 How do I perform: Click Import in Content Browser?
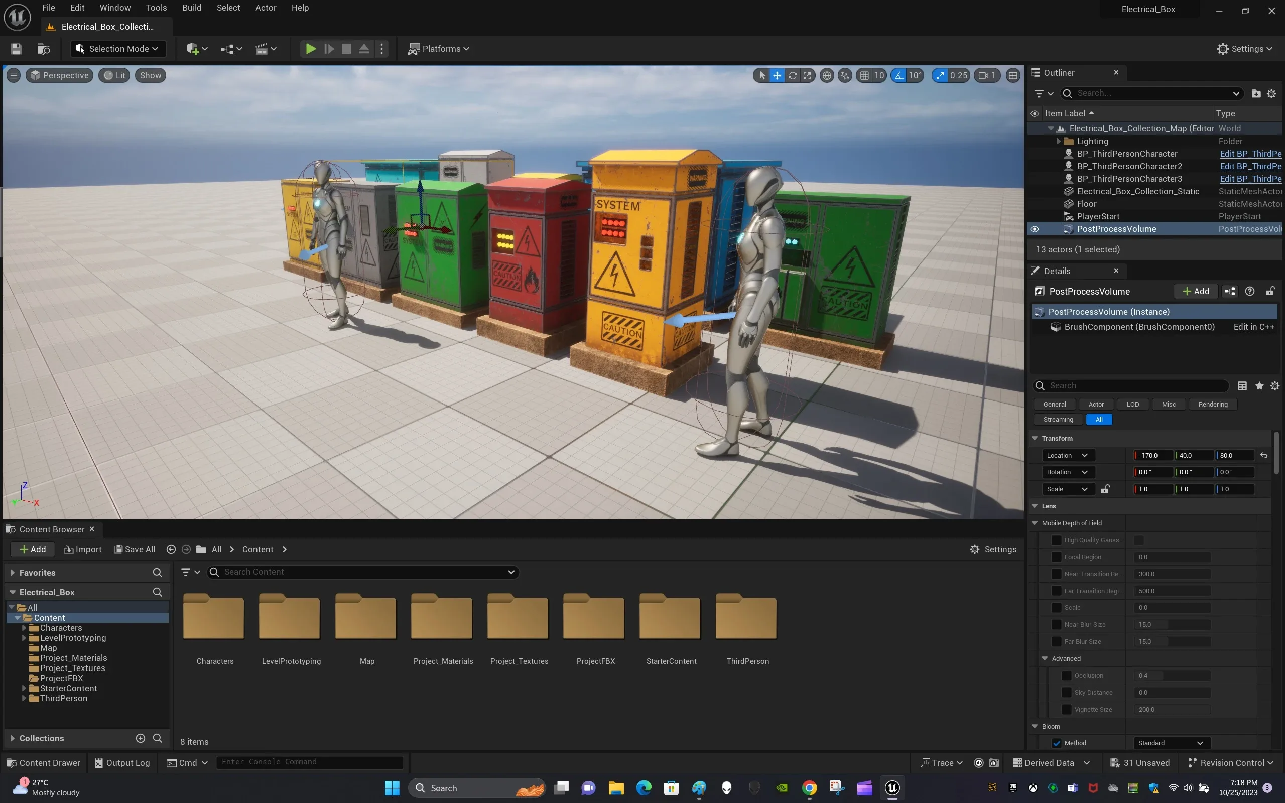pos(82,549)
